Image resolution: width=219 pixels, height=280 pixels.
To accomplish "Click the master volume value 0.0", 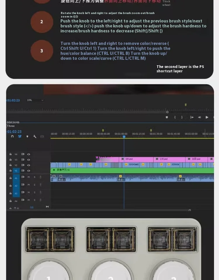I will 32,207.
